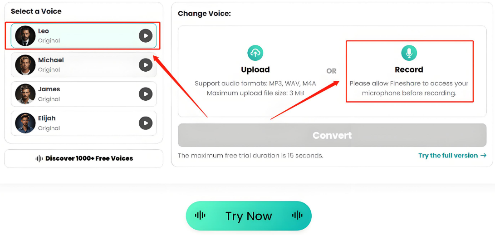
Task: Select Leo's avatar thumbnail
Action: [x=25, y=35]
